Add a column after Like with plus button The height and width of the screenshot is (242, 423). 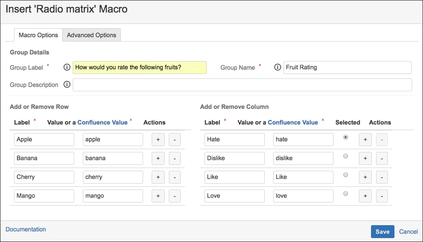pyautogui.click(x=365, y=177)
